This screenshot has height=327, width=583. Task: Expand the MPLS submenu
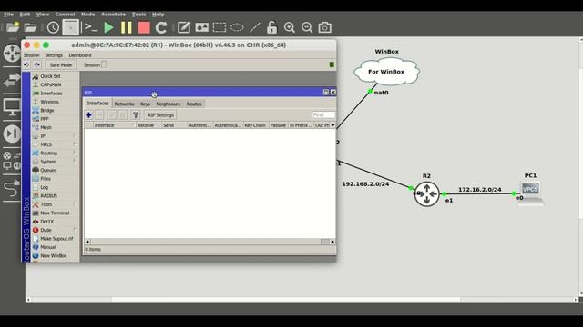tap(46, 144)
